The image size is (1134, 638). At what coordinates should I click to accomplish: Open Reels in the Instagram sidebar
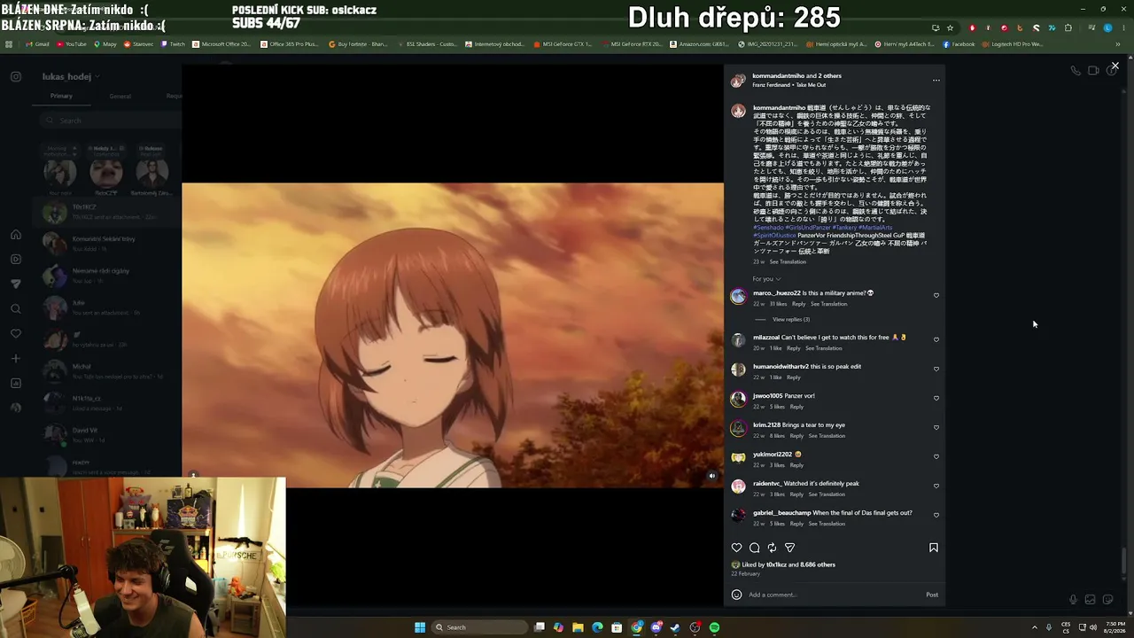[16, 260]
